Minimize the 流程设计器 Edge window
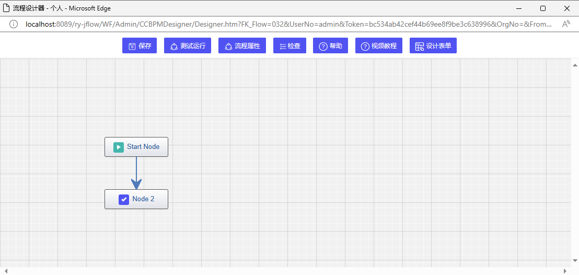This screenshot has width=579, height=275. click(x=519, y=8)
